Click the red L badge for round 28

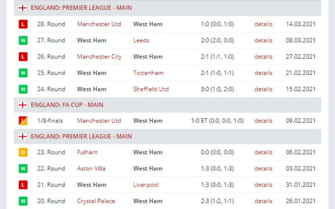[23, 24]
